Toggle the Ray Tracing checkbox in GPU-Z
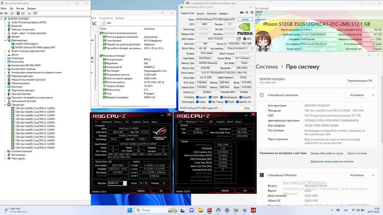 (210, 102)
